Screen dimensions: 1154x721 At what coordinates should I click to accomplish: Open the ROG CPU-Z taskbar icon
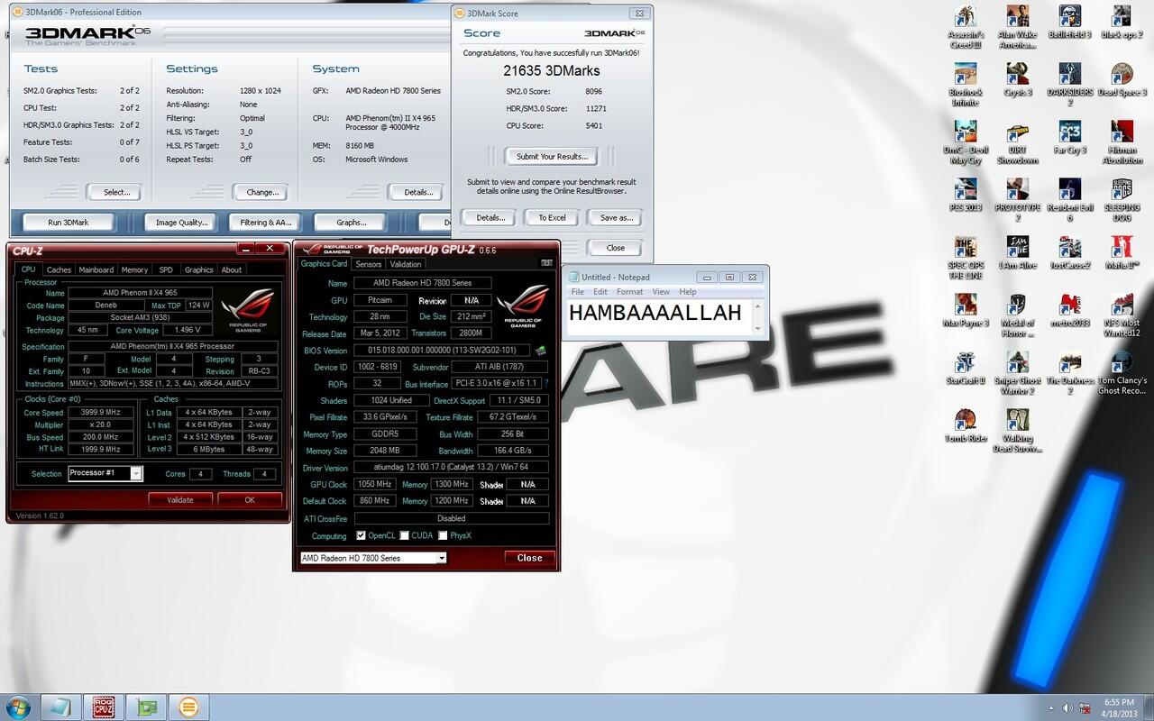105,706
